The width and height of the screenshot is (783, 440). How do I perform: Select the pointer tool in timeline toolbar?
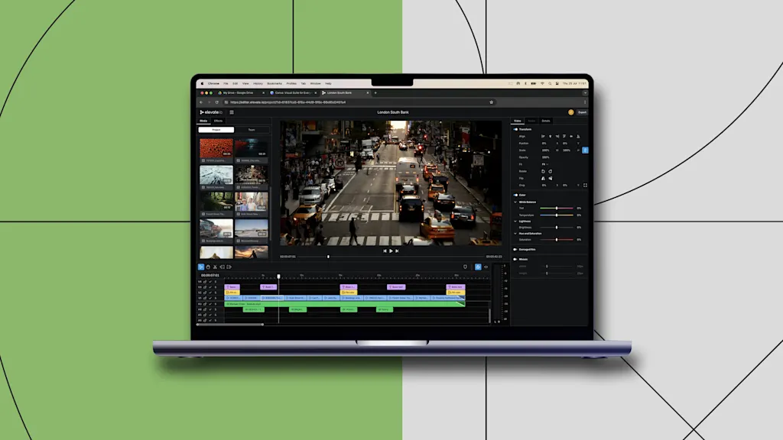click(202, 267)
